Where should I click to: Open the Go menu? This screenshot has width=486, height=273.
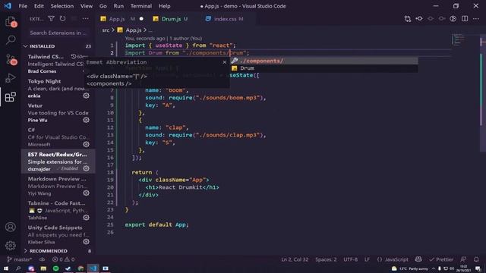(103, 6)
